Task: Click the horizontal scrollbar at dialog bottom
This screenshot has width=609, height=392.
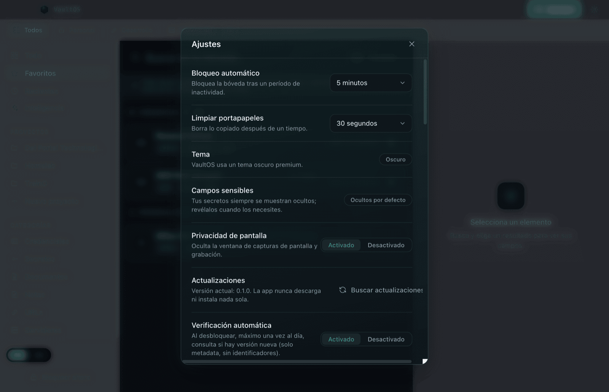Action: (297, 362)
